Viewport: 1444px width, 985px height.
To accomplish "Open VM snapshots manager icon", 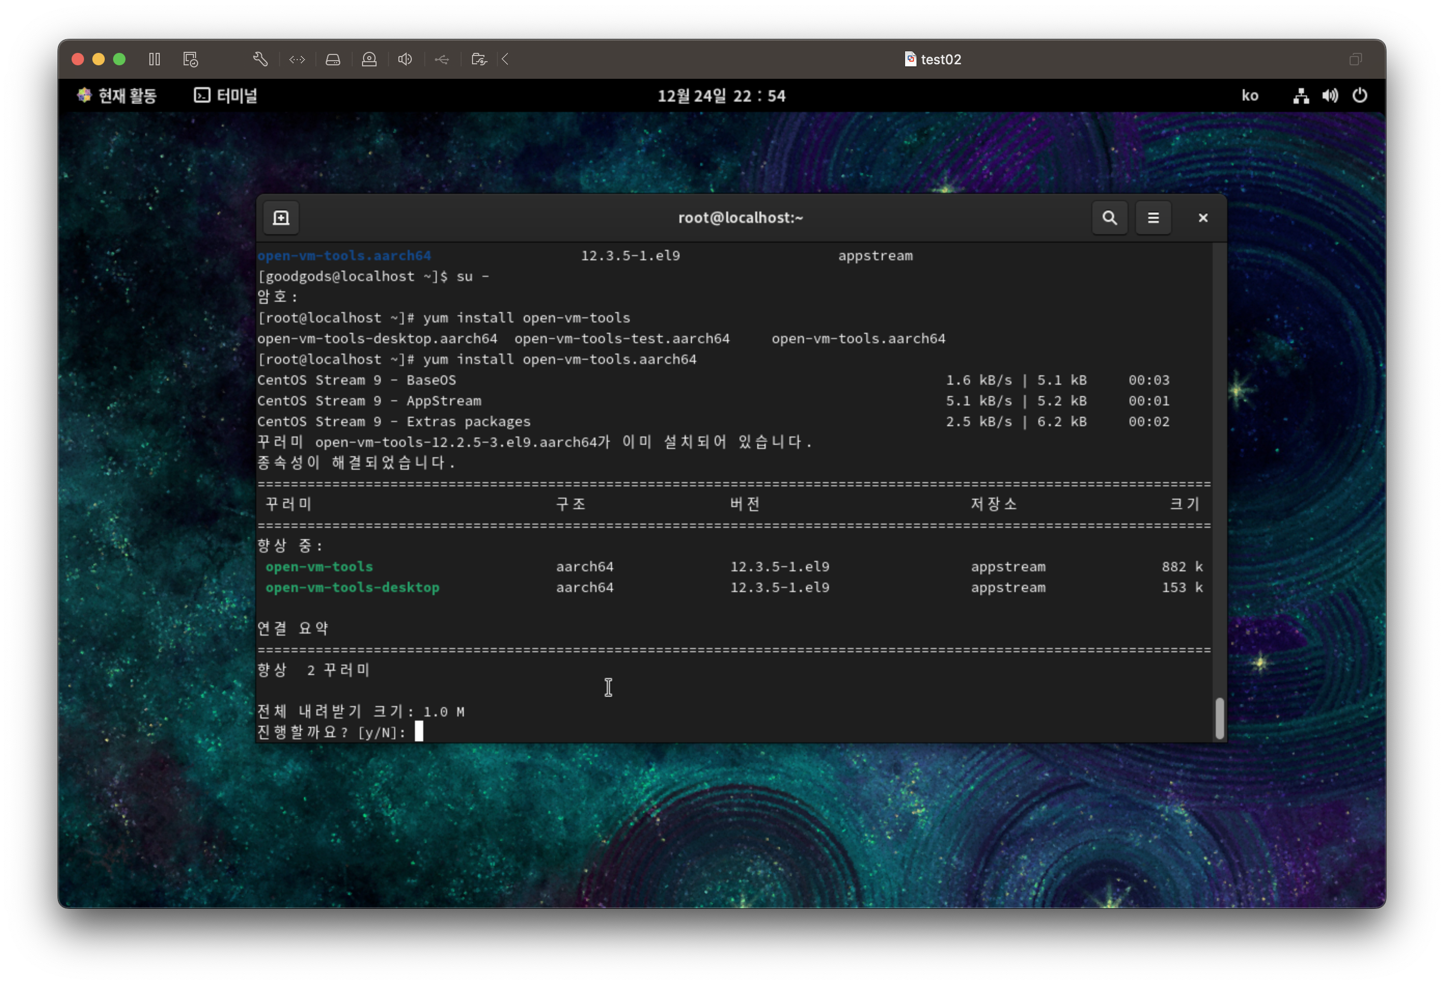I will (190, 59).
